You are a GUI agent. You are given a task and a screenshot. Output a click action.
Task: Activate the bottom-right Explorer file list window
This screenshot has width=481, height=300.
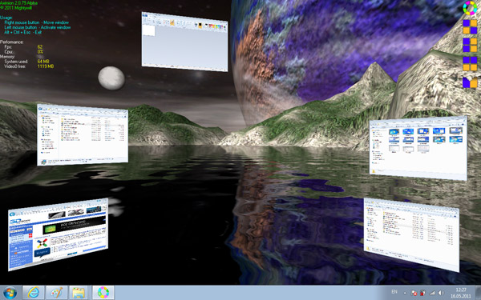(x=411, y=234)
